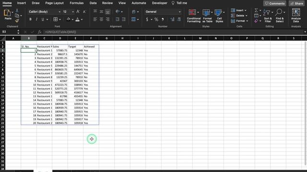Screen dimensions: 307x172
Task: Switch to the Insert tab
Action: (21, 3)
